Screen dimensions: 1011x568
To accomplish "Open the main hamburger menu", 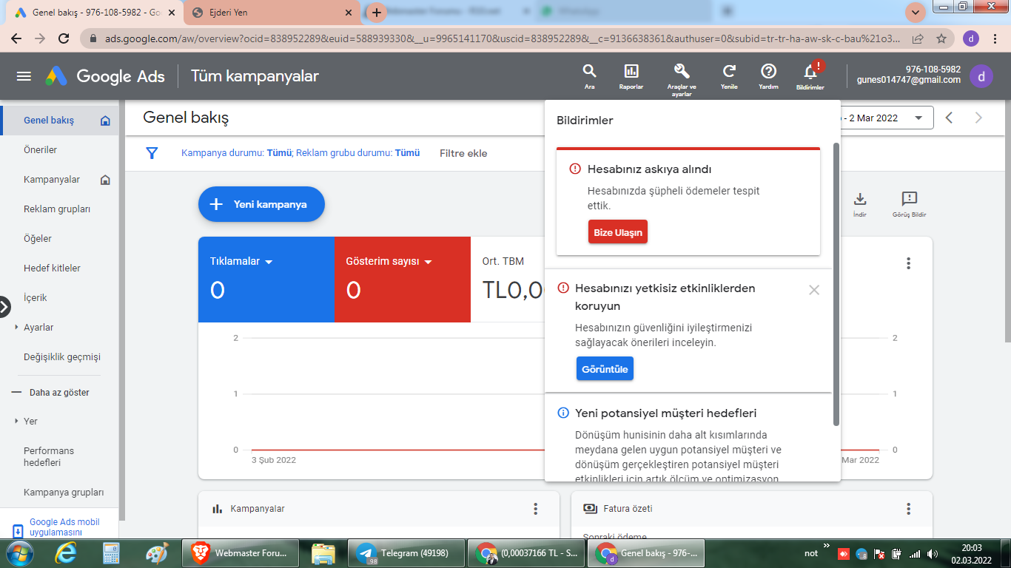I will [24, 76].
